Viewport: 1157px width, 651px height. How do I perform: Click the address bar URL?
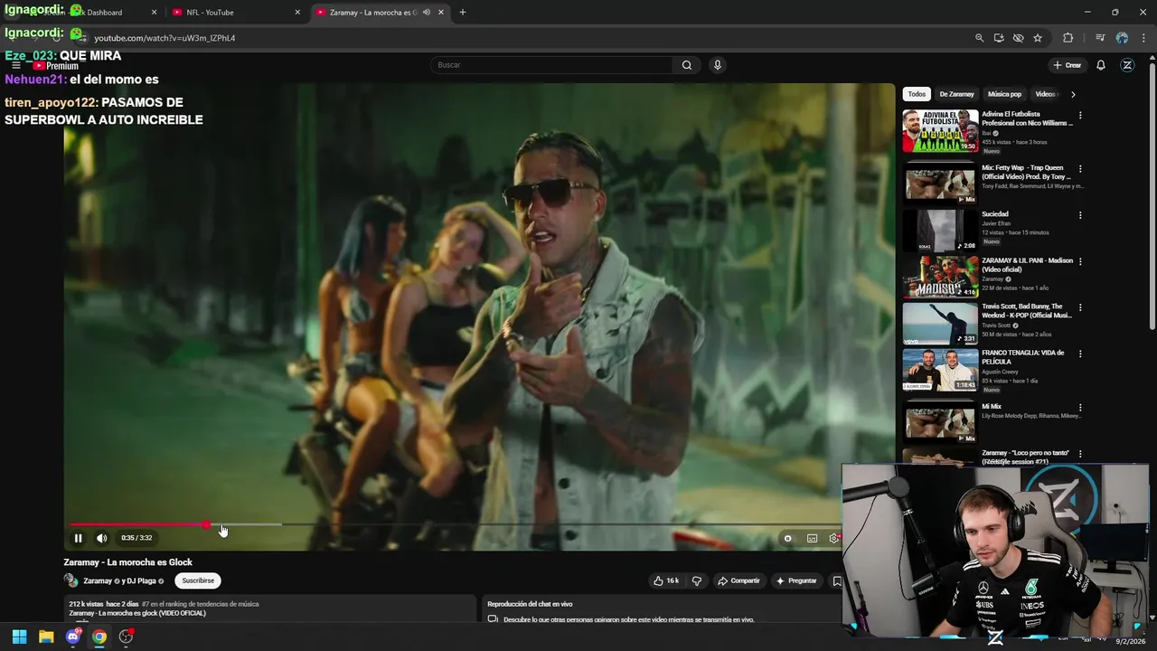tap(165, 38)
